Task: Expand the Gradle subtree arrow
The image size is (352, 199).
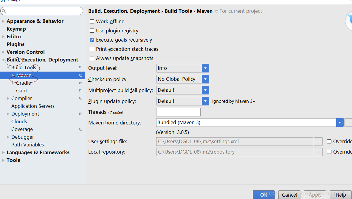Action: pyautogui.click(x=13, y=83)
